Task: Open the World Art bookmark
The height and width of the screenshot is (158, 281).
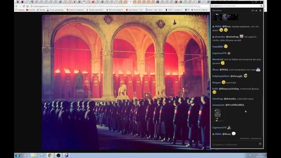Action: point(199,10)
